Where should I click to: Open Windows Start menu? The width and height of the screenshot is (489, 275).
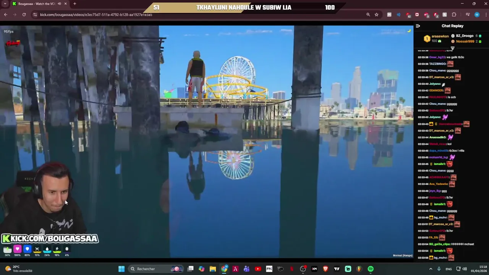coord(121,269)
